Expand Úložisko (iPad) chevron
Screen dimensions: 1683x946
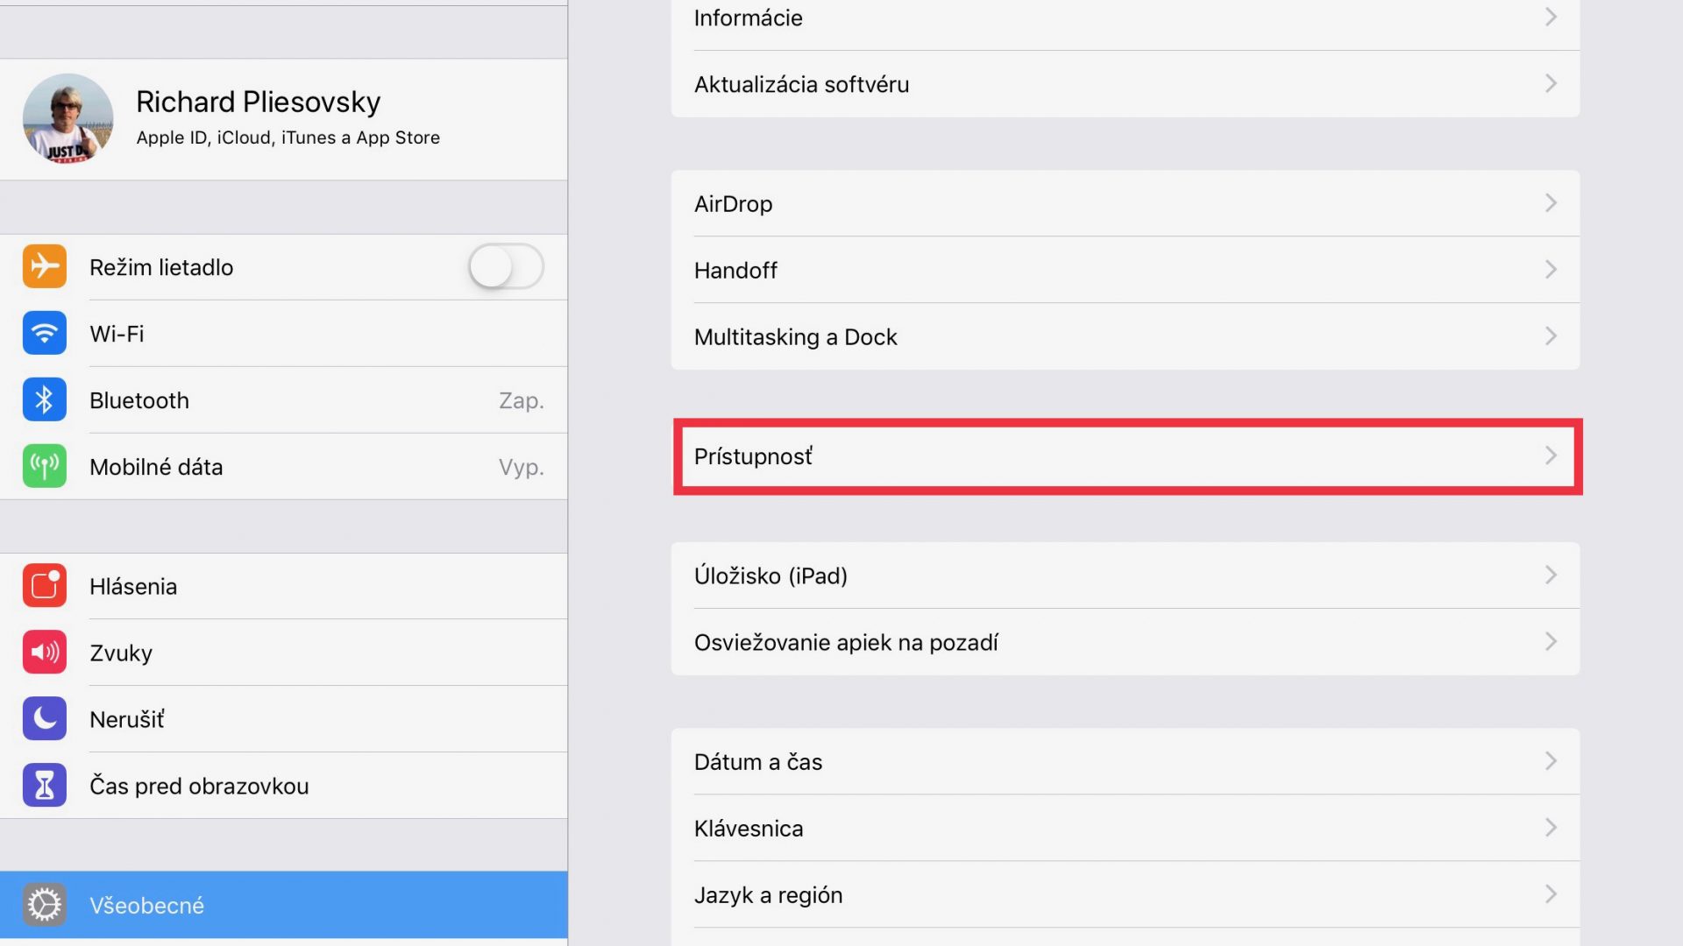pos(1551,575)
